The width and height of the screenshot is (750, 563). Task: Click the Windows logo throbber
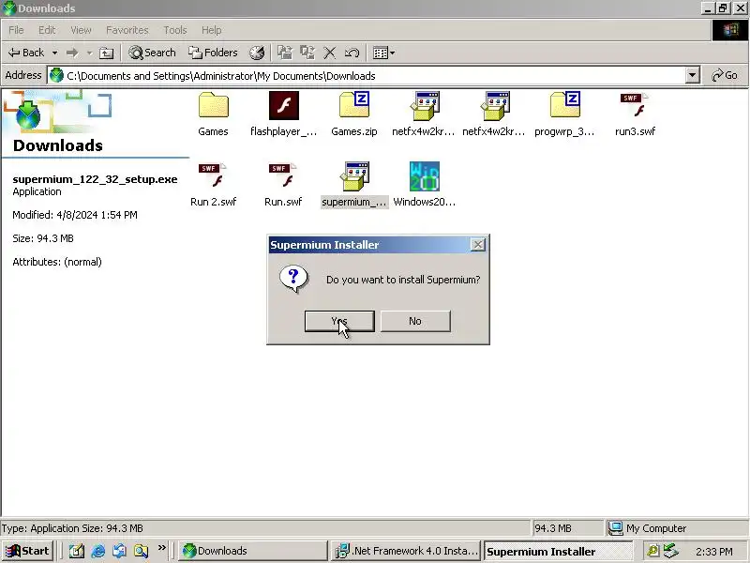tap(730, 30)
